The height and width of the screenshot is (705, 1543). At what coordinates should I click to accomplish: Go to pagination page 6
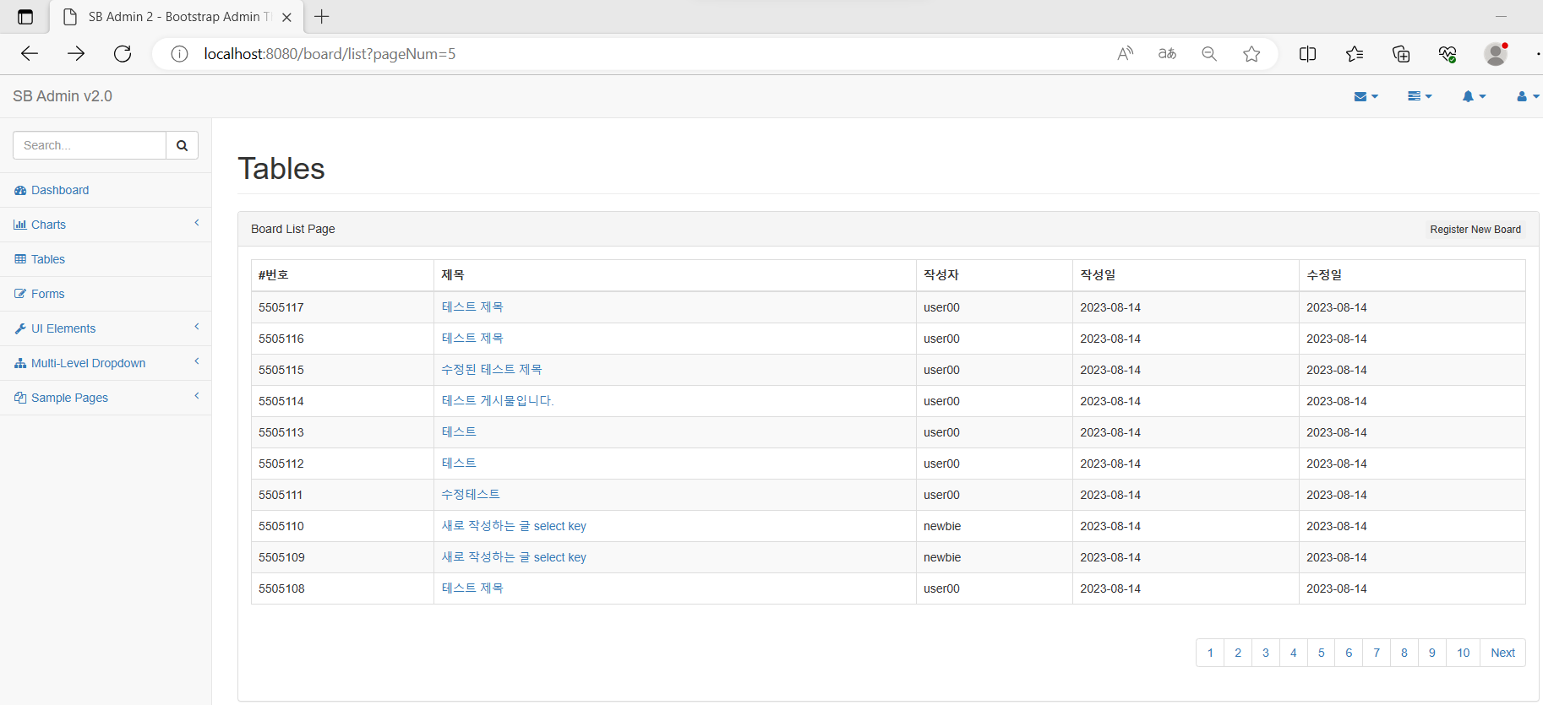point(1349,653)
